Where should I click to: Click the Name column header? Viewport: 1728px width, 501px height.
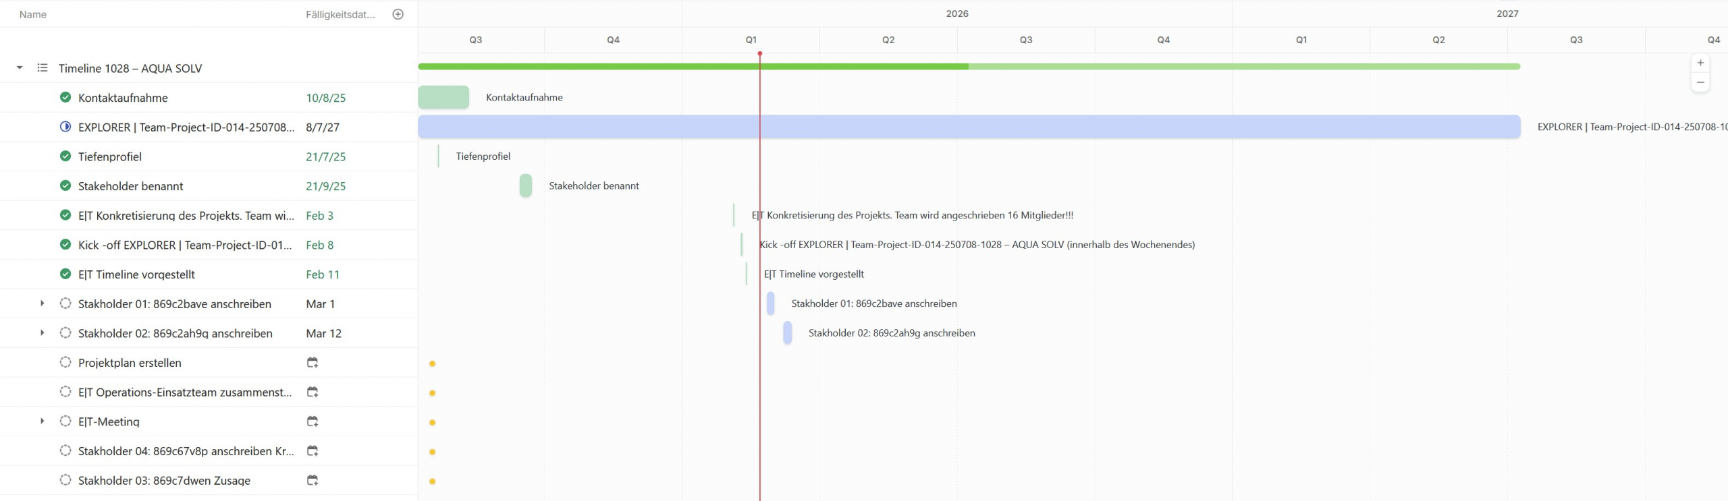[33, 14]
